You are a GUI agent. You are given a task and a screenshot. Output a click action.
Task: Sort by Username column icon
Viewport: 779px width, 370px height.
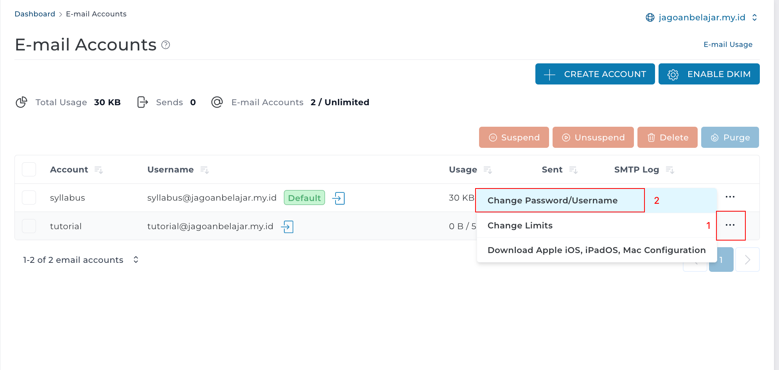(x=205, y=170)
